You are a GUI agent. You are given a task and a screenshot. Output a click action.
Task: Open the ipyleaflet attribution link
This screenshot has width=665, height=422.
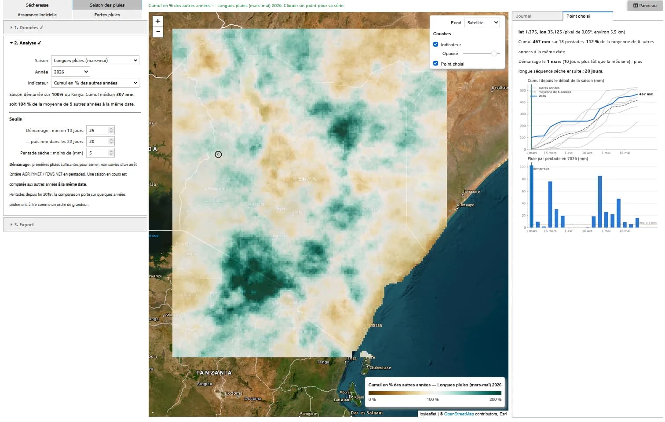428,414
